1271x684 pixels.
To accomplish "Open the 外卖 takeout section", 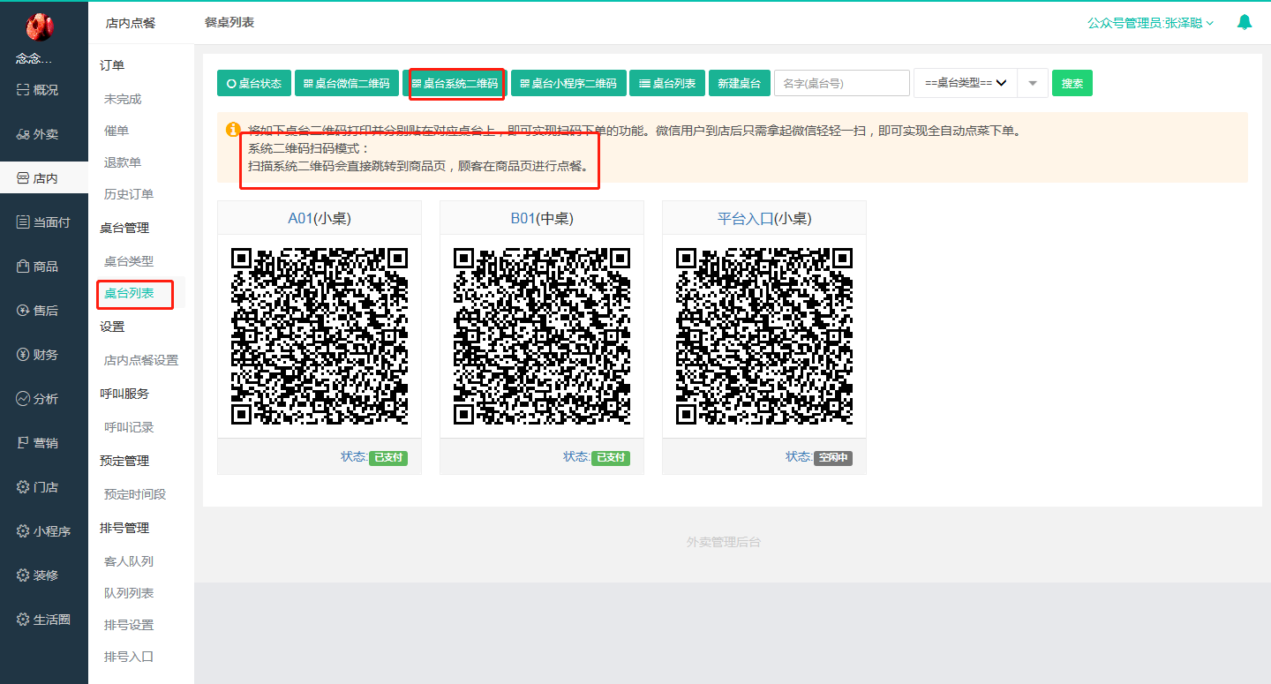I will tap(38, 134).
